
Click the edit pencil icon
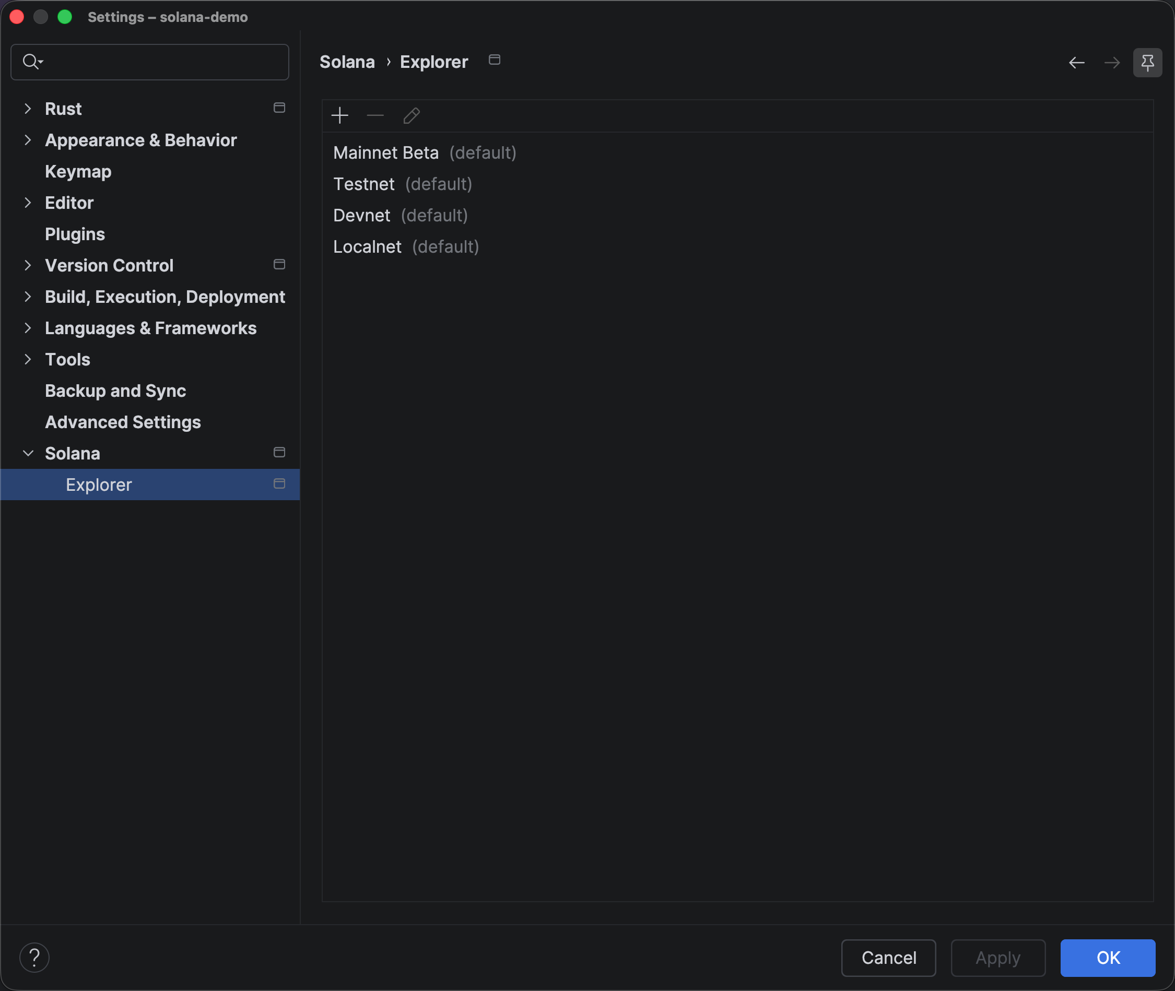412,116
